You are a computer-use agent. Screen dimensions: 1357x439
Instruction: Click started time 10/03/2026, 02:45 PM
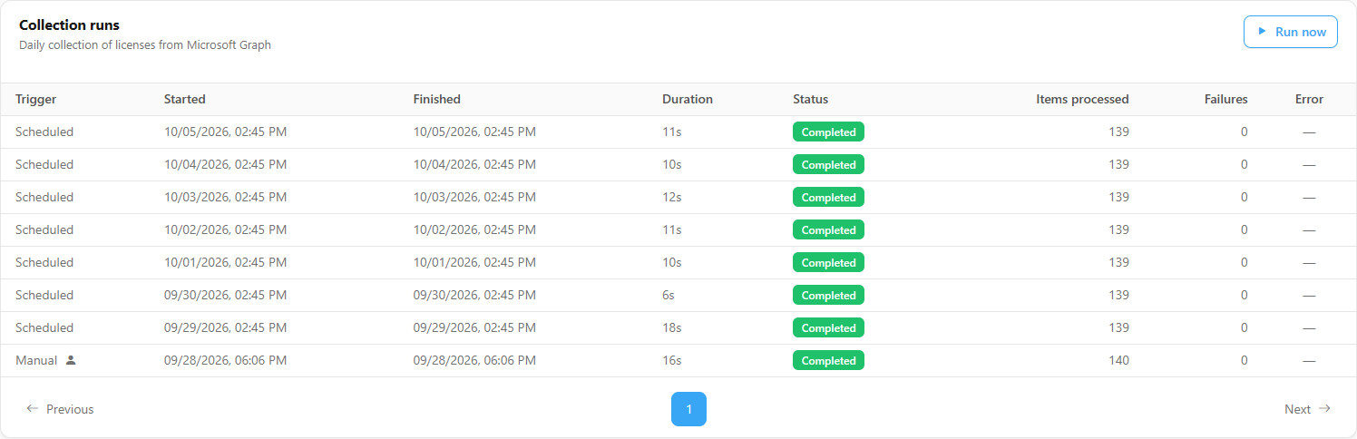[225, 198]
